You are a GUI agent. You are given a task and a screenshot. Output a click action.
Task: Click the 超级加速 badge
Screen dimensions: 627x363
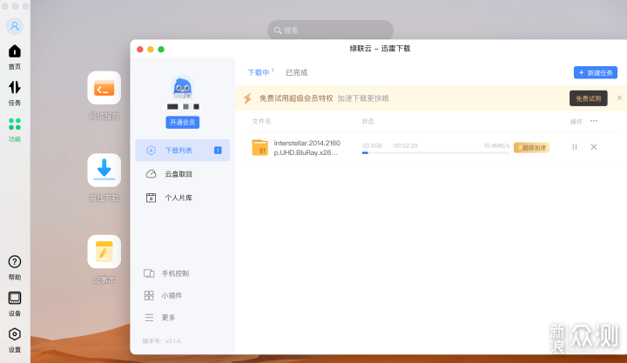pyautogui.click(x=531, y=147)
